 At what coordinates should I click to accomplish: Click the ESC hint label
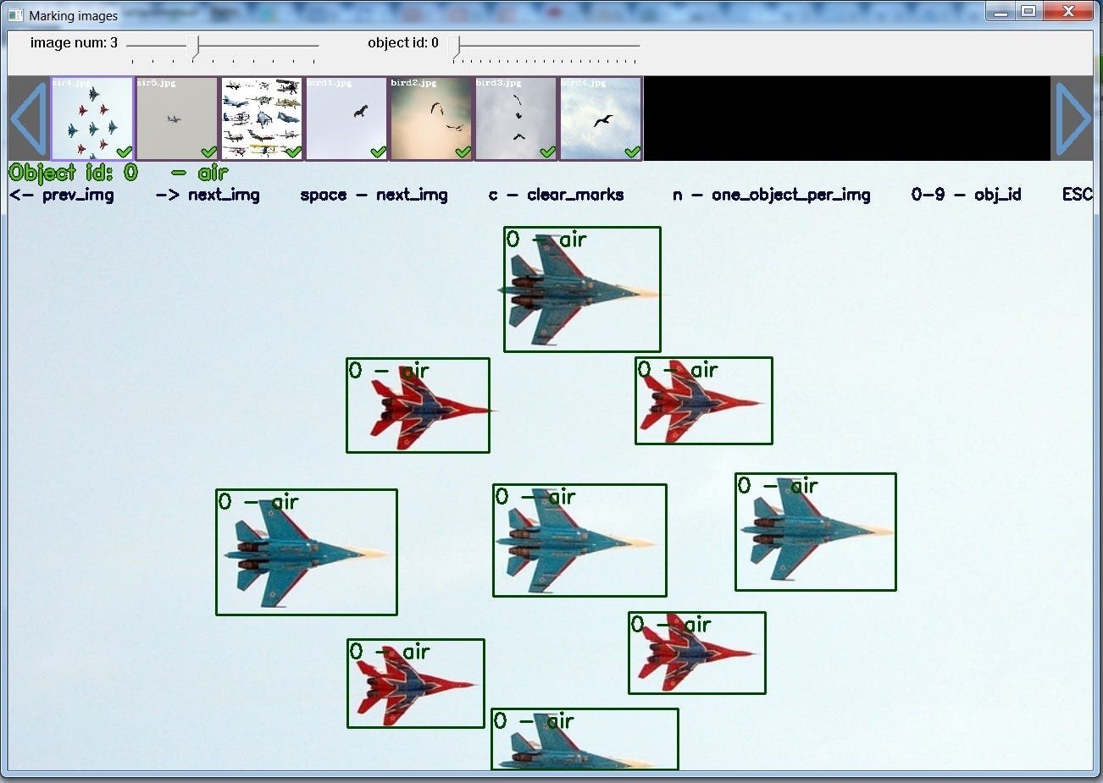(x=1078, y=195)
